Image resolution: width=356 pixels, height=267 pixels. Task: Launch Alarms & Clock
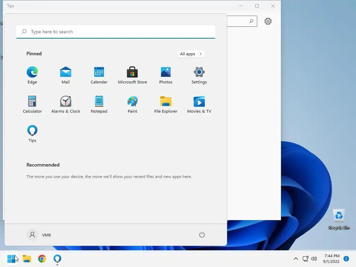[66, 104]
